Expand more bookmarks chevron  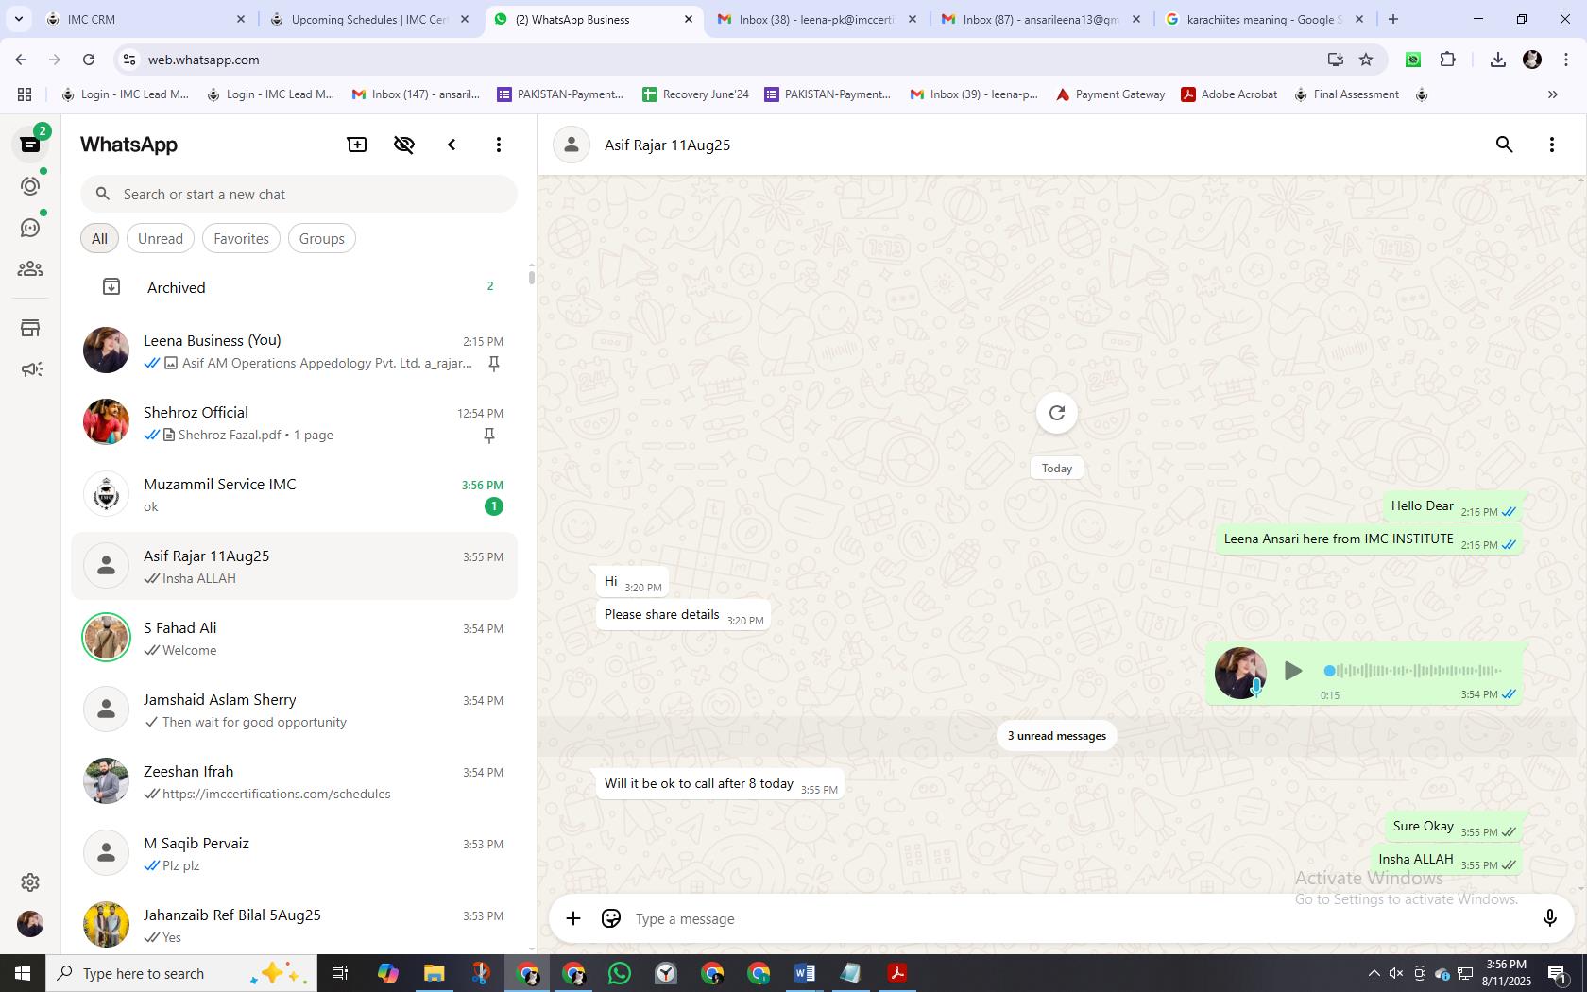[x=1552, y=94]
